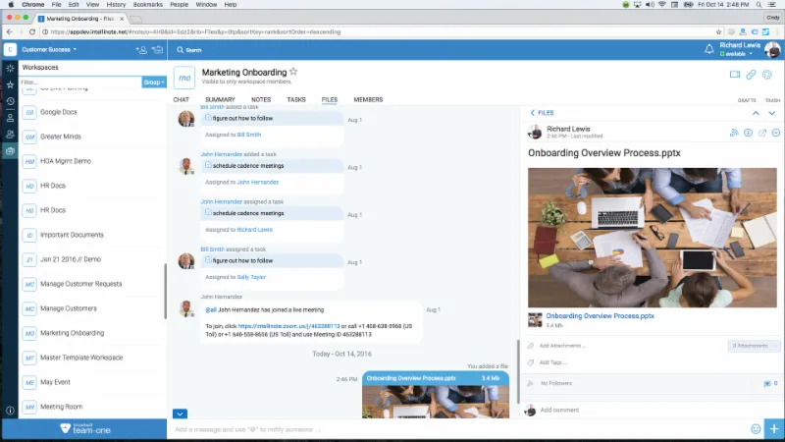Click the blue plus button beside message box
The image size is (785, 442).
774,429
